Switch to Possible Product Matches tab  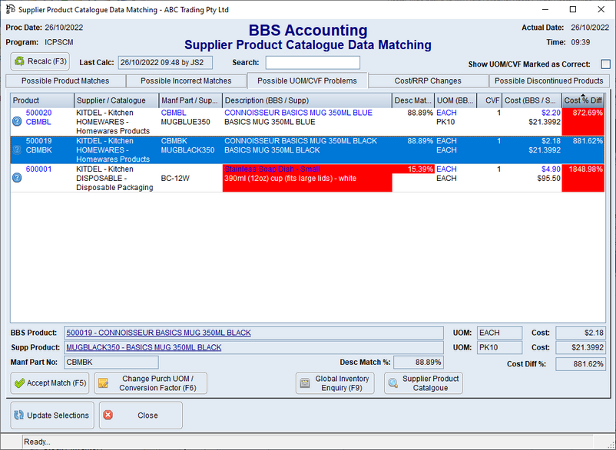tap(65, 80)
